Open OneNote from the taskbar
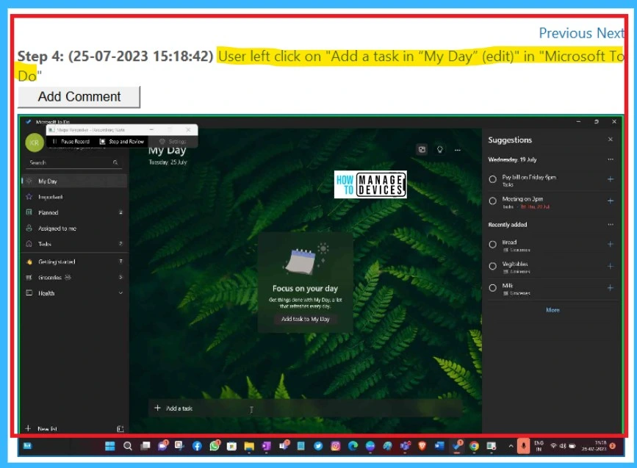 coord(267,446)
